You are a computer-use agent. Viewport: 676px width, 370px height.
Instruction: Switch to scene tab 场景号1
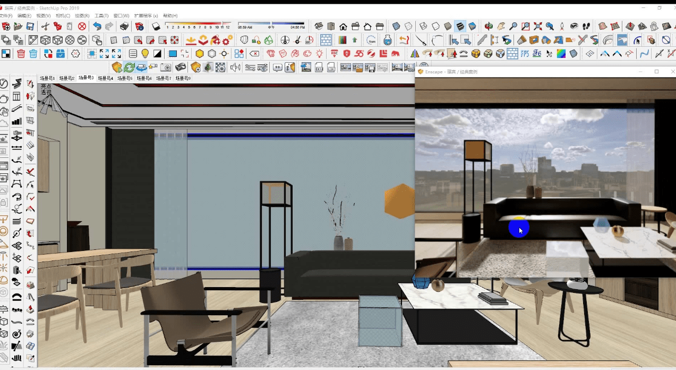(x=47, y=78)
